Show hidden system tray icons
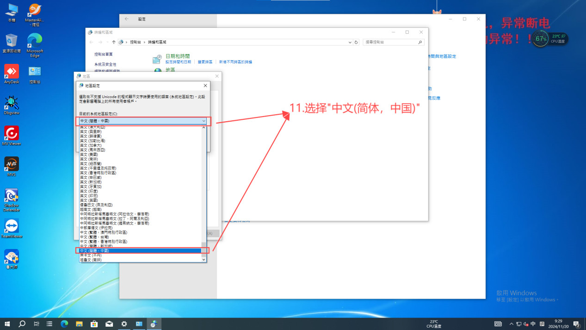Screen dimensions: 586x330 [511, 324]
